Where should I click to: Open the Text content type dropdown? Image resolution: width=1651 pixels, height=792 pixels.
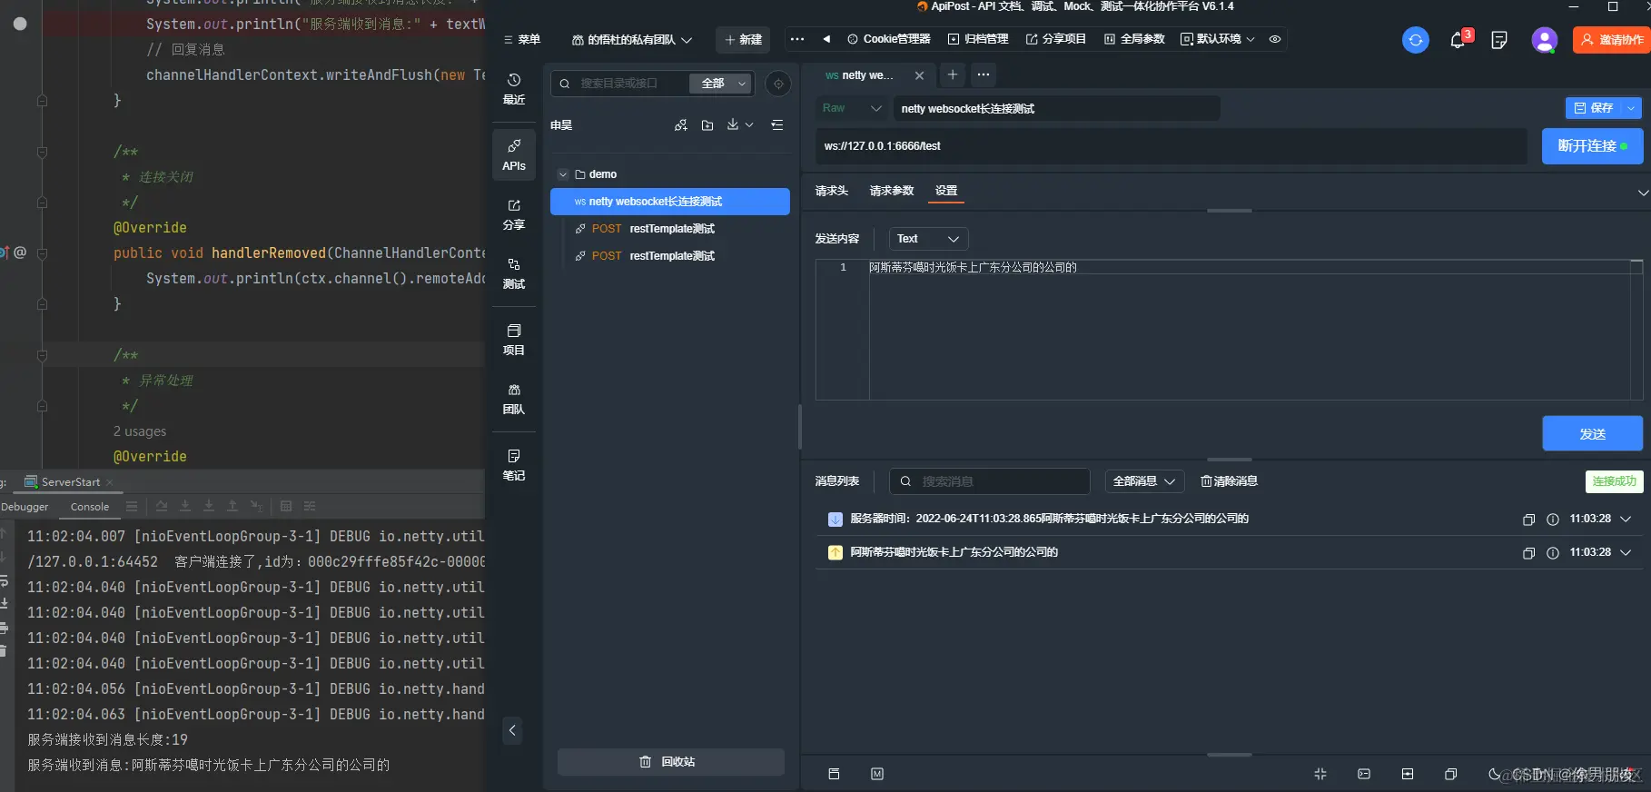click(927, 239)
